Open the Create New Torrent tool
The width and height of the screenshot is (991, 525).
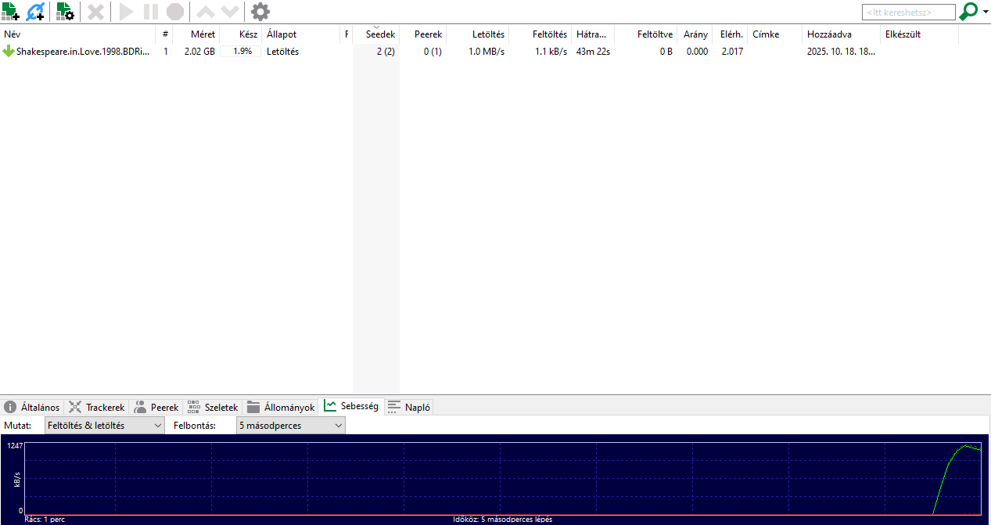point(65,12)
